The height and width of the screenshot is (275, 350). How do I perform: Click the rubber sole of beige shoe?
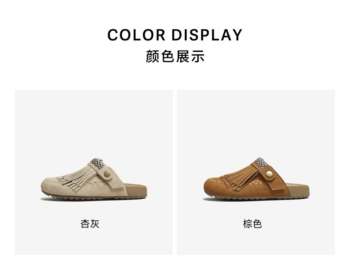coord(94,197)
